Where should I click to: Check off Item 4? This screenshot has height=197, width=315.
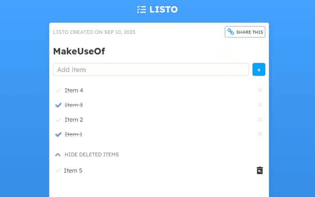point(58,91)
